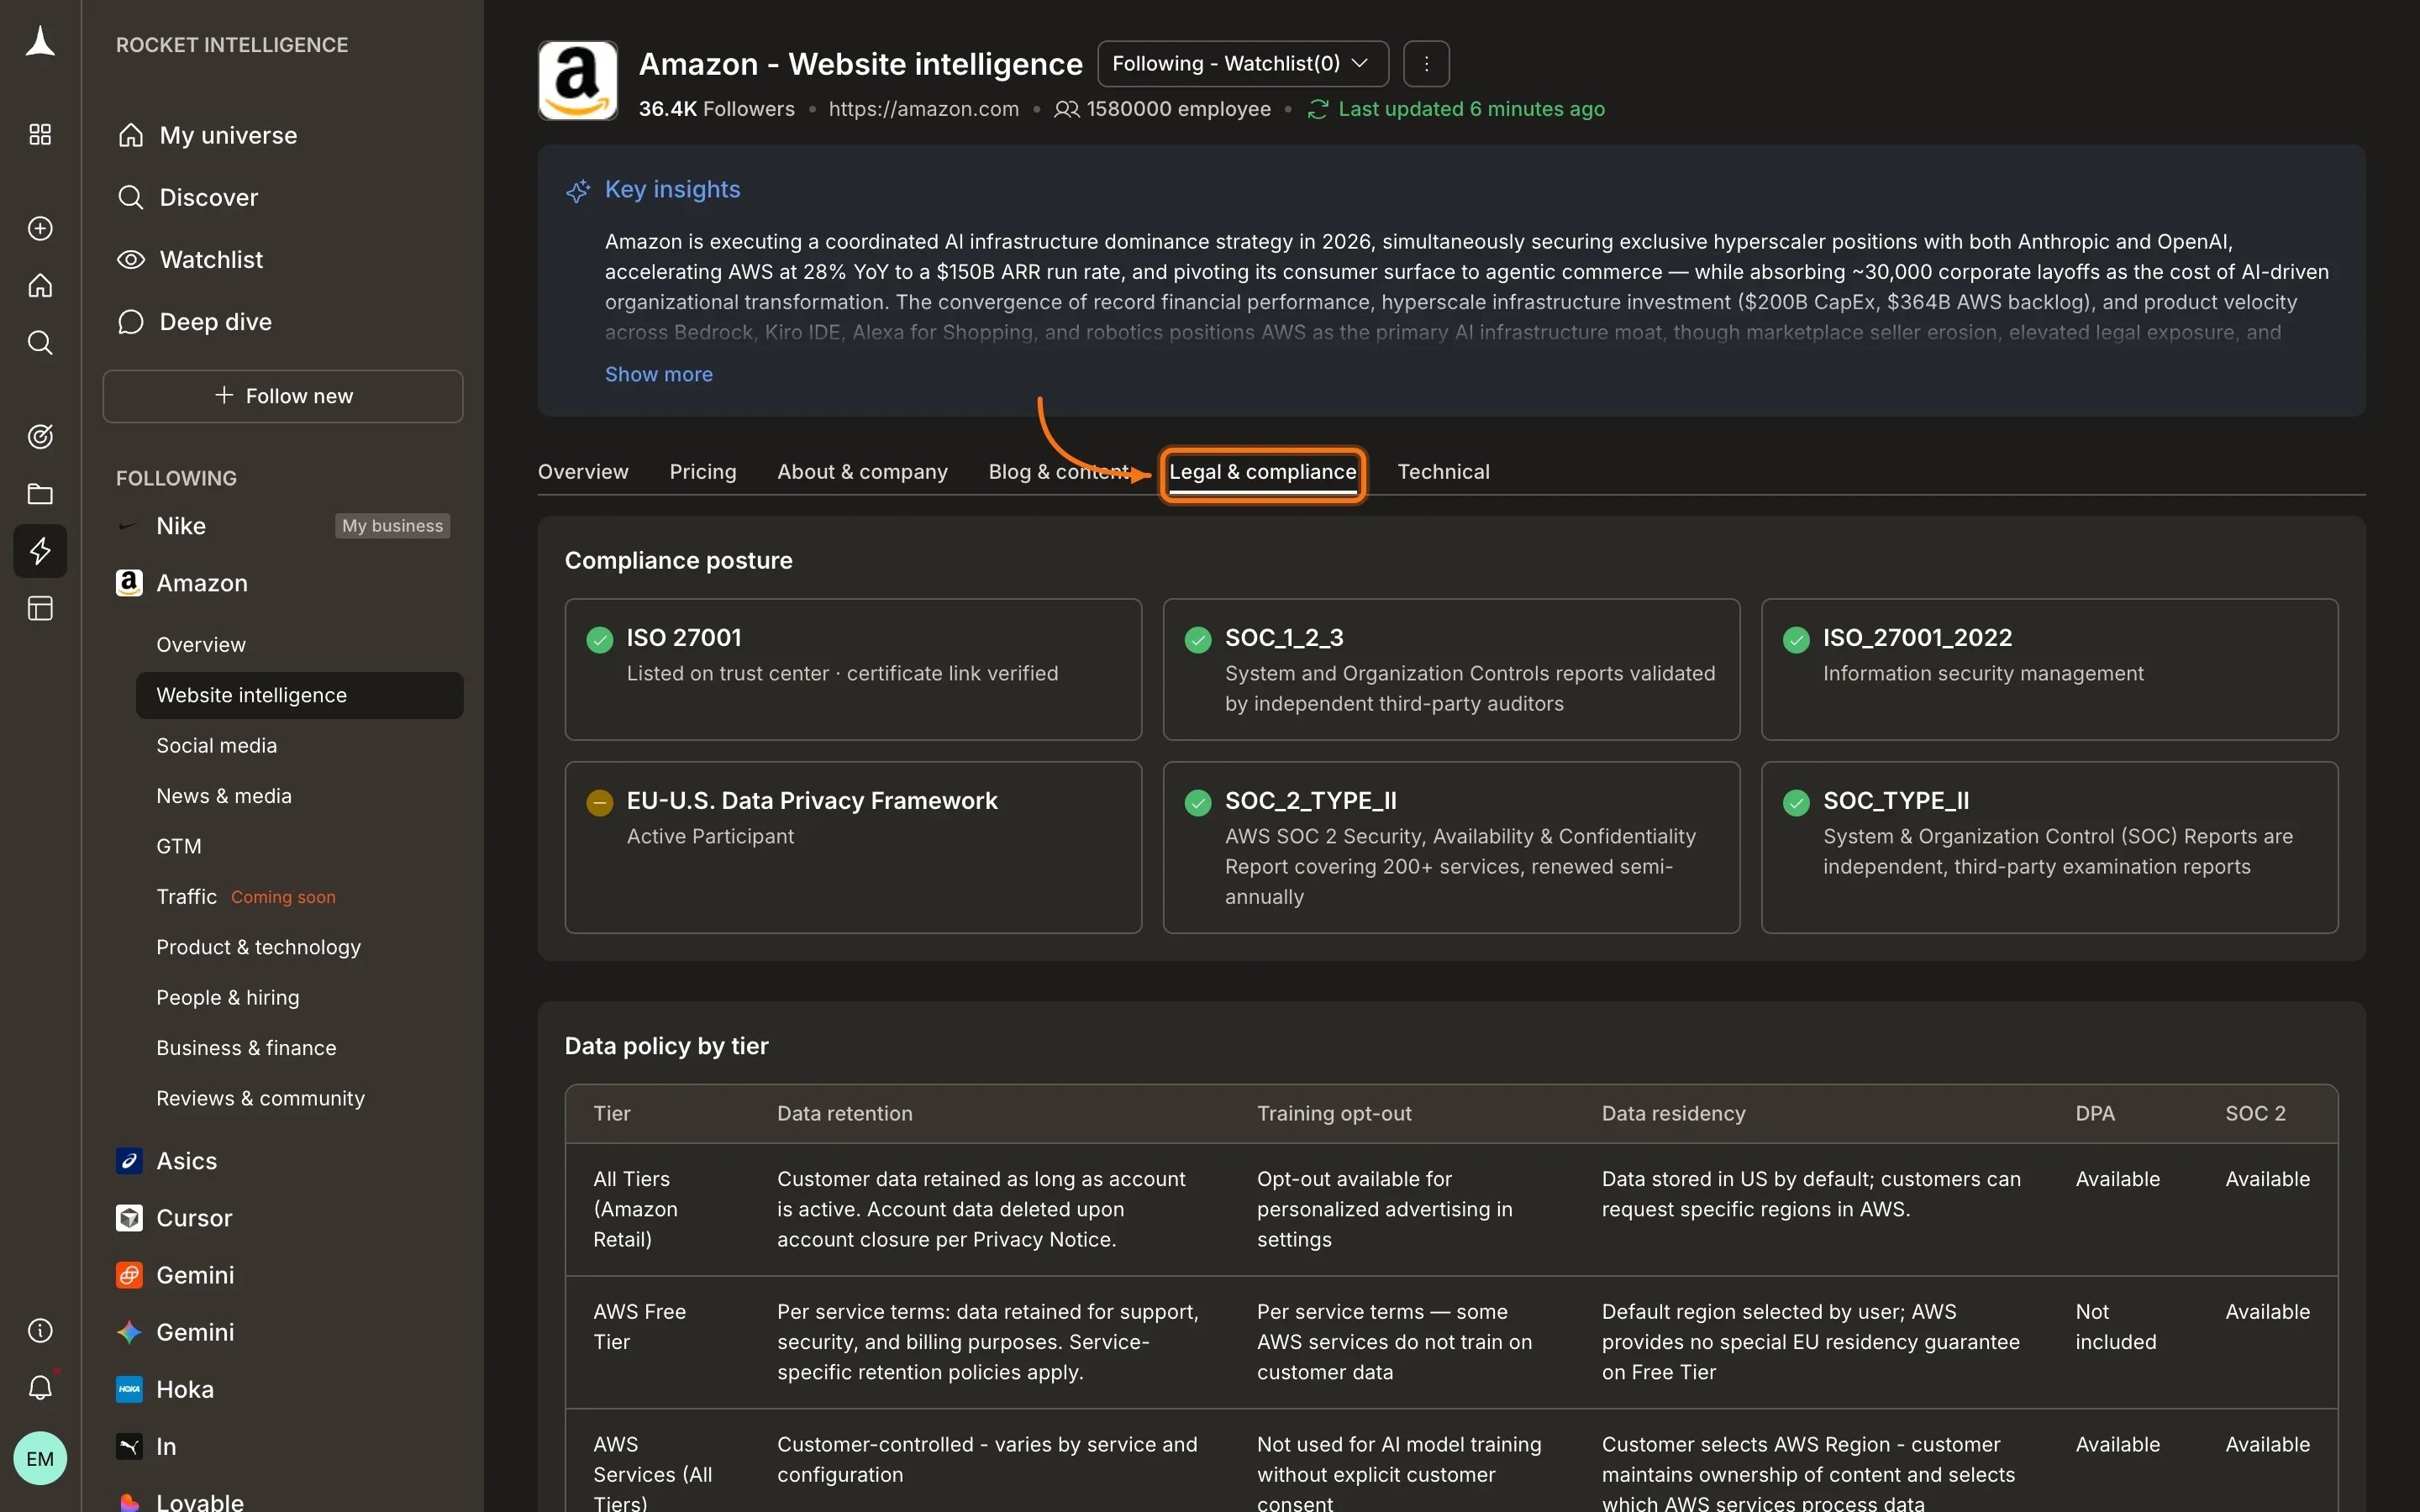This screenshot has height=1512, width=2420.
Task: Open News & media section
Action: pyautogui.click(x=224, y=796)
